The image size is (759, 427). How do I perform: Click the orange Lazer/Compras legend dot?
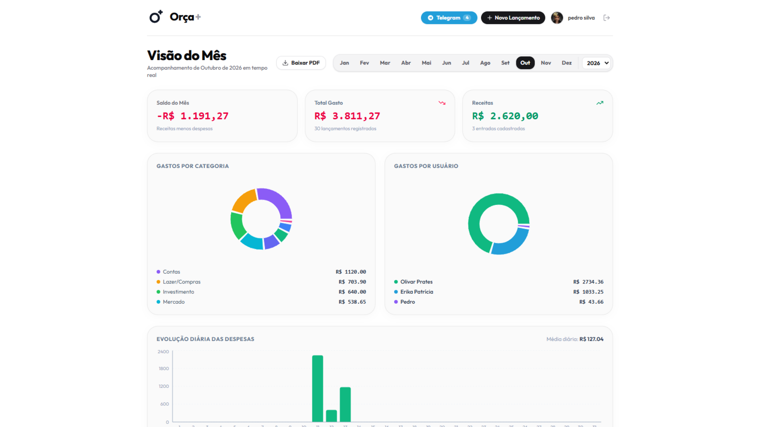point(159,282)
